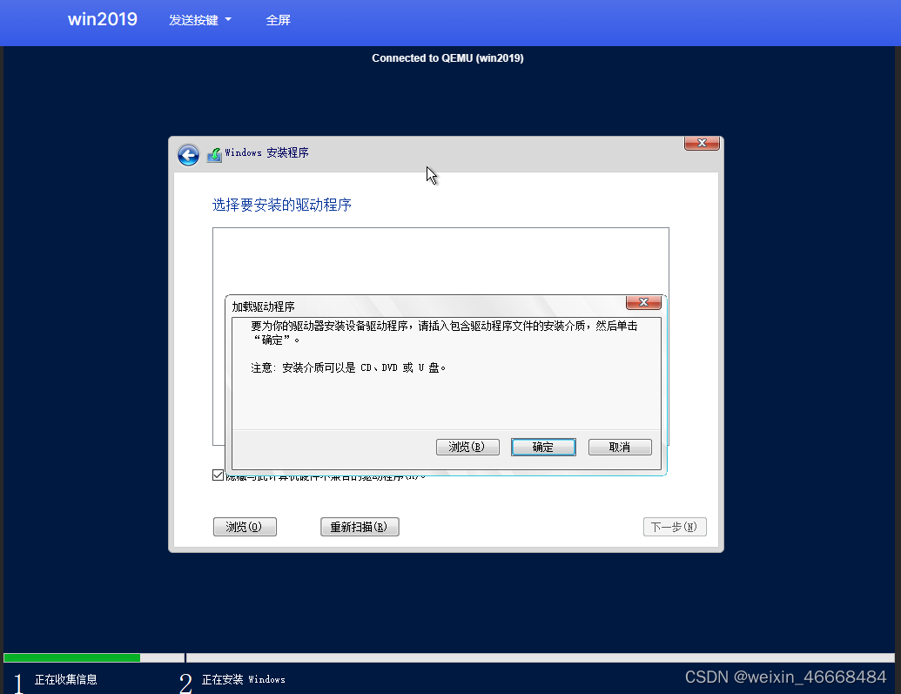Click the blue back arrow icon
This screenshot has width=901, height=694.
tap(188, 155)
